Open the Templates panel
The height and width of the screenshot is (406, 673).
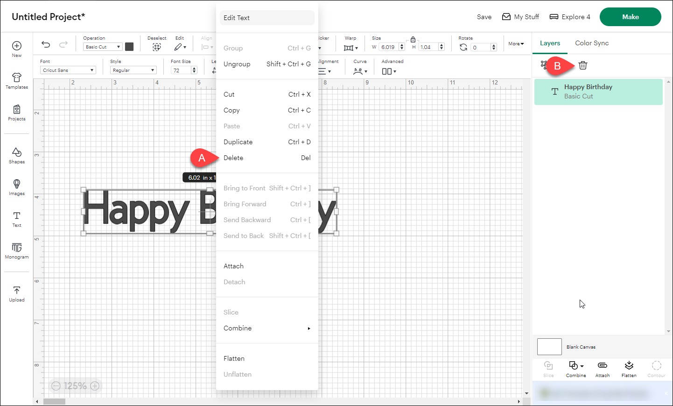(x=17, y=81)
